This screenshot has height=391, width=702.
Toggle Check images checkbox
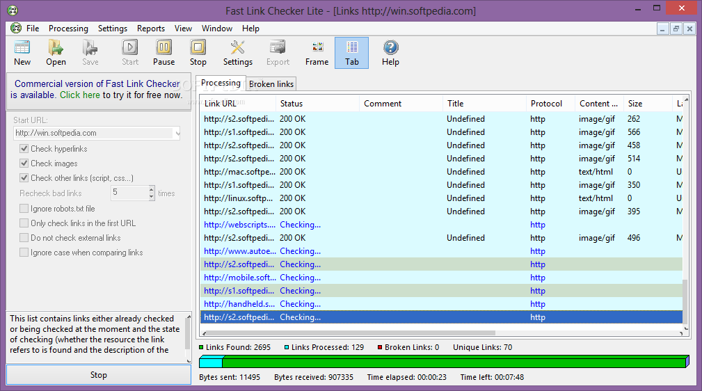[24, 163]
